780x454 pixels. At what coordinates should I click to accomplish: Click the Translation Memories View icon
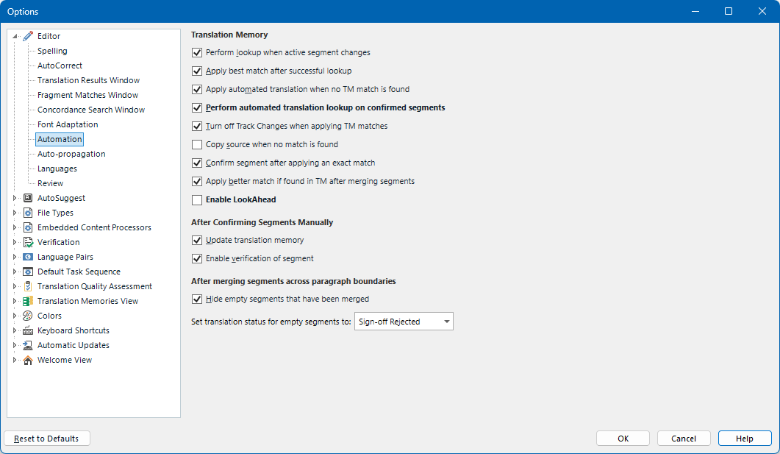(29, 301)
